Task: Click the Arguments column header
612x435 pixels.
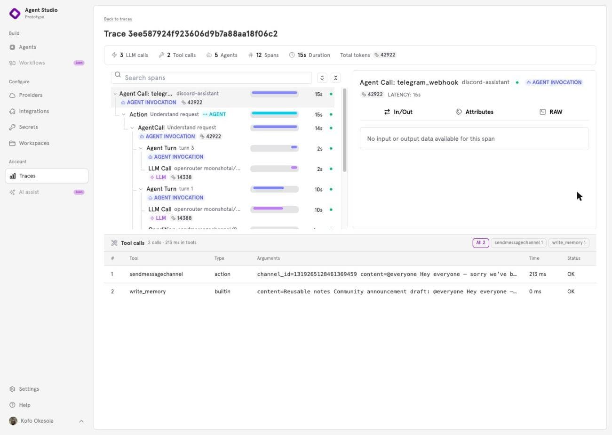Action: pyautogui.click(x=268, y=258)
